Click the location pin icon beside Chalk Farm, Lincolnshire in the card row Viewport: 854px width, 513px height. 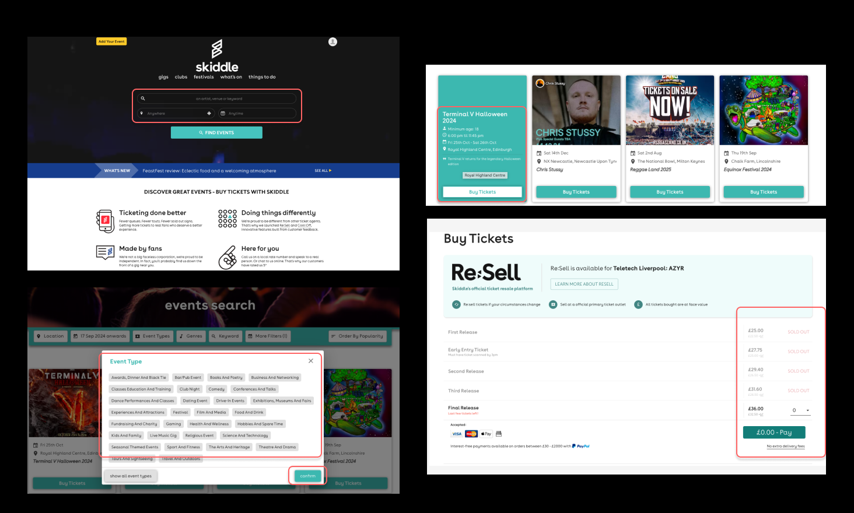point(726,161)
